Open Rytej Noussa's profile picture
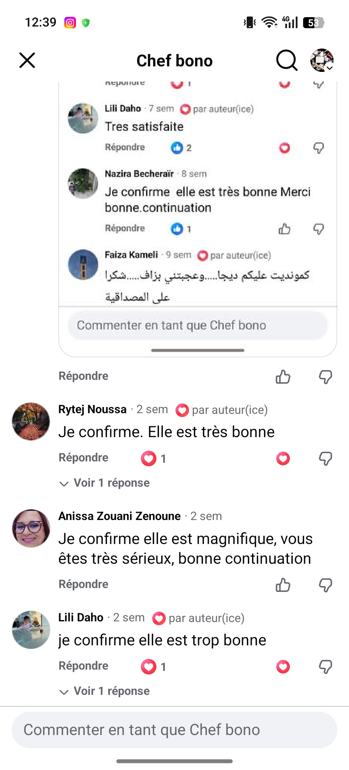Screen dimensions: 349x770 coord(31,422)
